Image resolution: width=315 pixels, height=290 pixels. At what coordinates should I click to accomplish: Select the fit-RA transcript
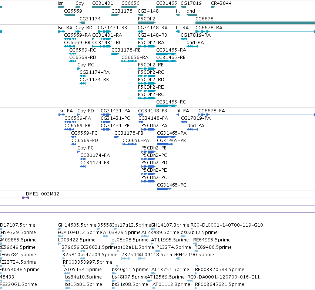point(182,27)
